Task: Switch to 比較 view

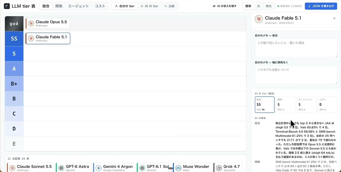Action: [x=169, y=6]
